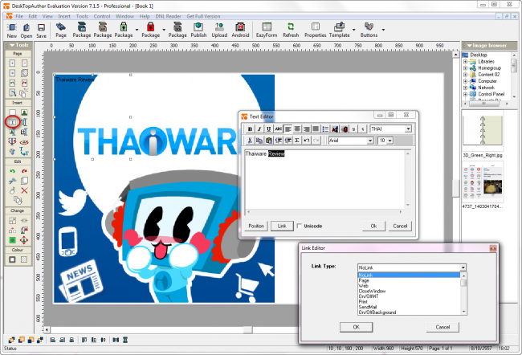Open the Insert menu
522x355 pixels.
pos(64,16)
